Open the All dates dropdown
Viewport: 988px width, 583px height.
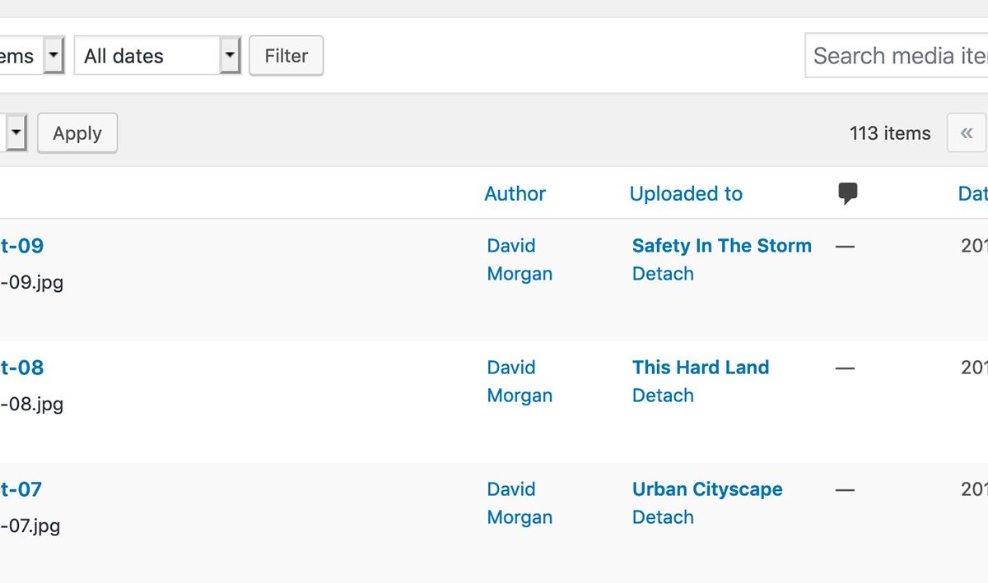[157, 56]
